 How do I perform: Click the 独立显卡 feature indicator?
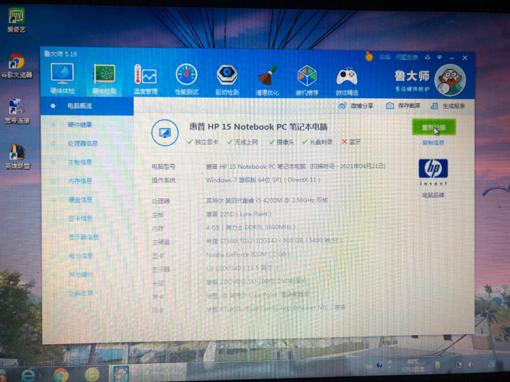(x=202, y=142)
